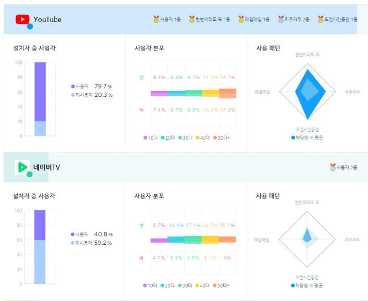
Task: Click 남 row label in YouTube distribution
Action: click(142, 78)
